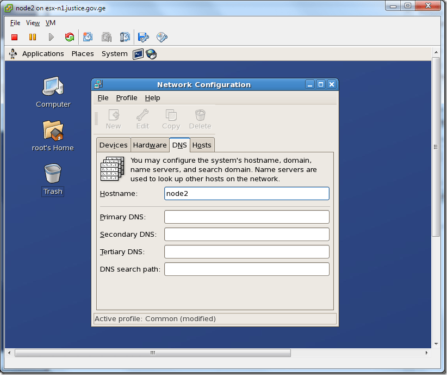Image resolution: width=447 pixels, height=375 pixels.
Task: Switch to the Hosts tab
Action: [202, 145]
